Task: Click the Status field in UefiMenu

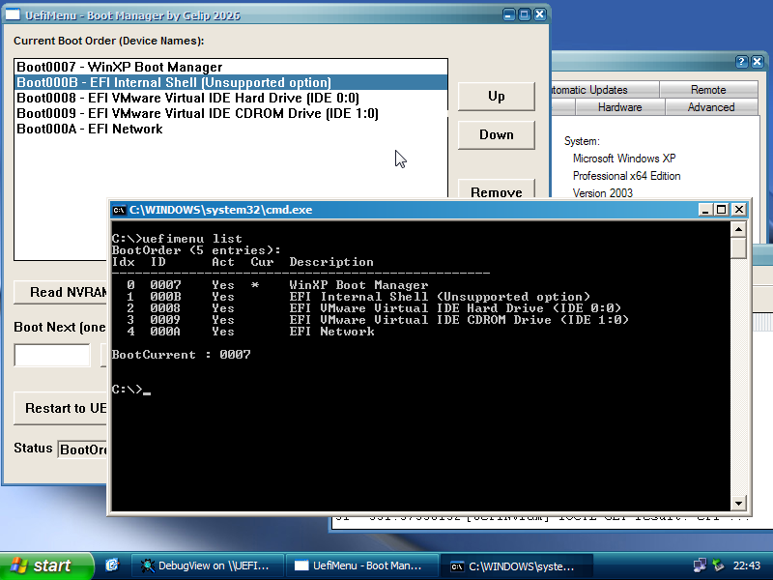Action: [82, 449]
